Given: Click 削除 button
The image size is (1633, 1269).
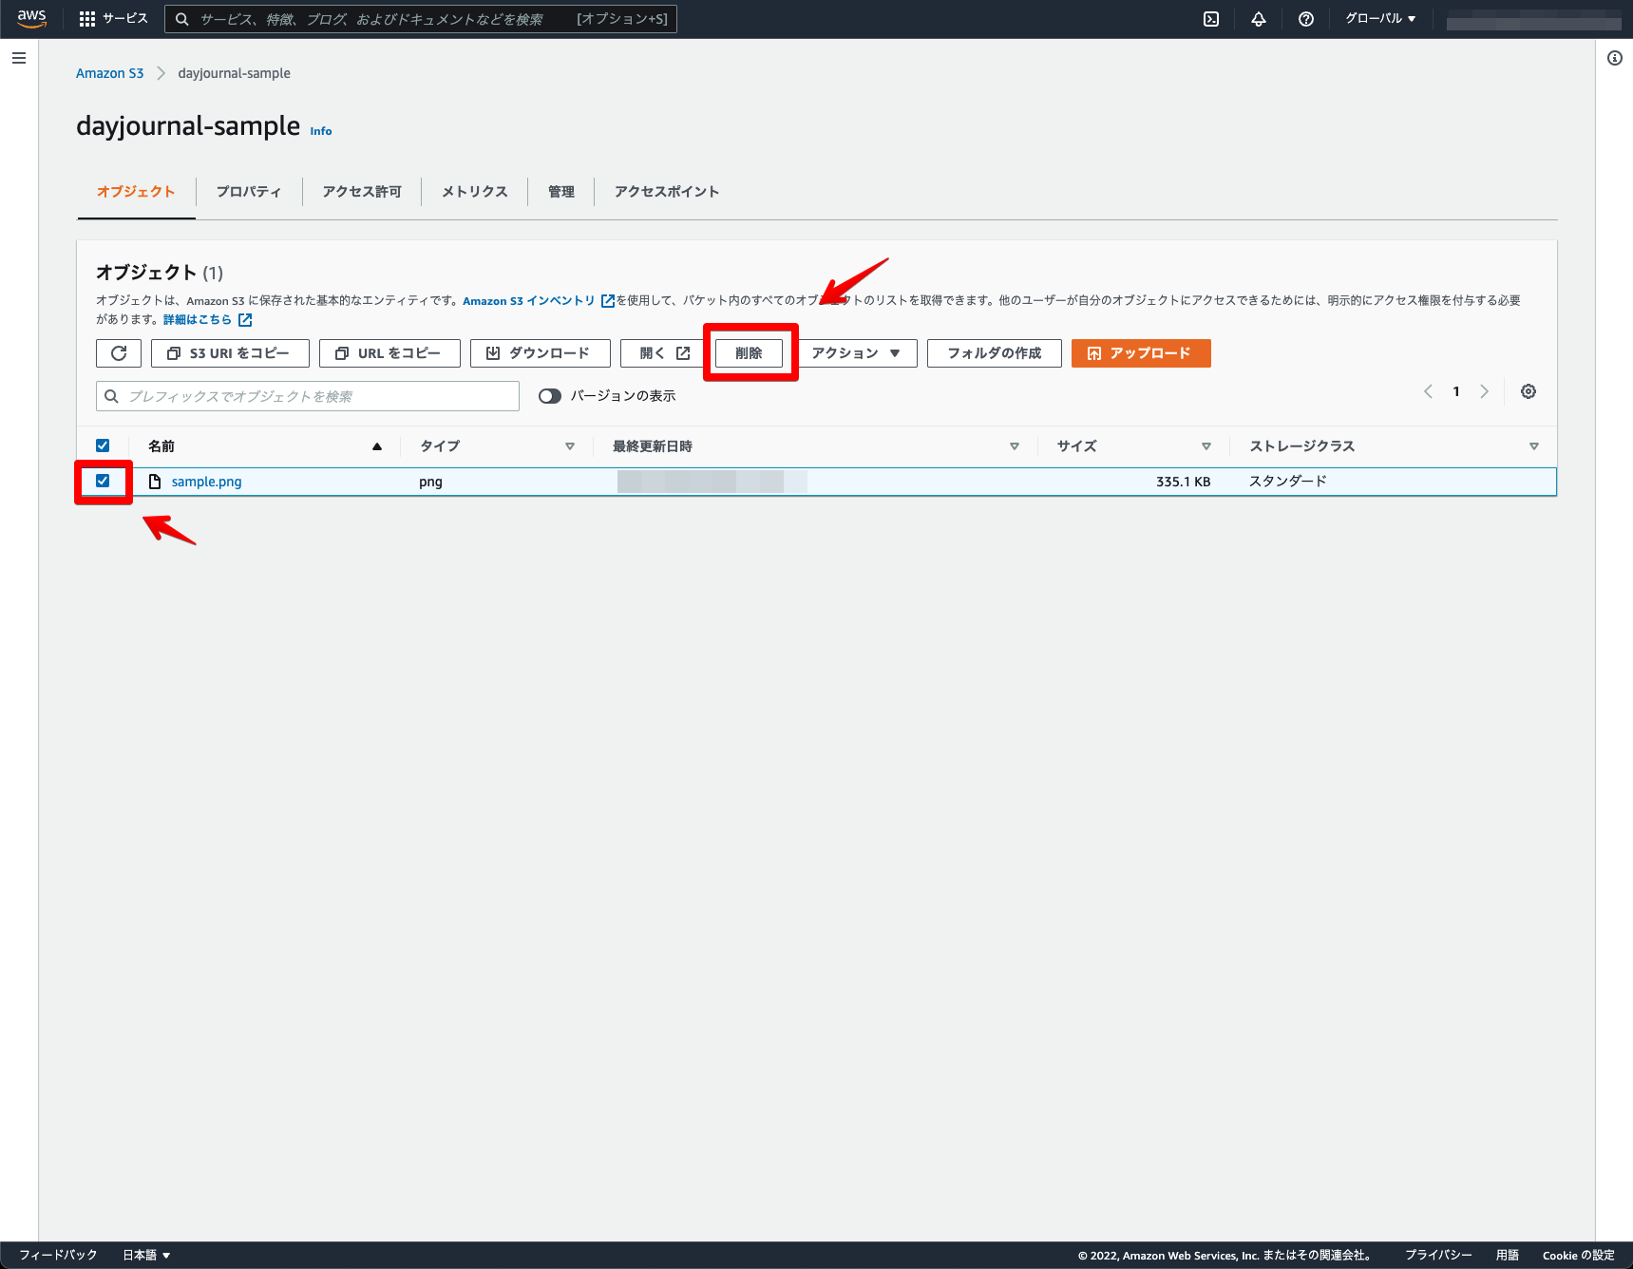Looking at the screenshot, I should pos(749,353).
